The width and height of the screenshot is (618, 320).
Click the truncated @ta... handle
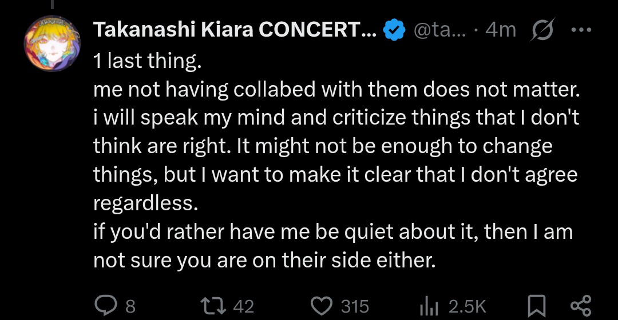tap(439, 30)
